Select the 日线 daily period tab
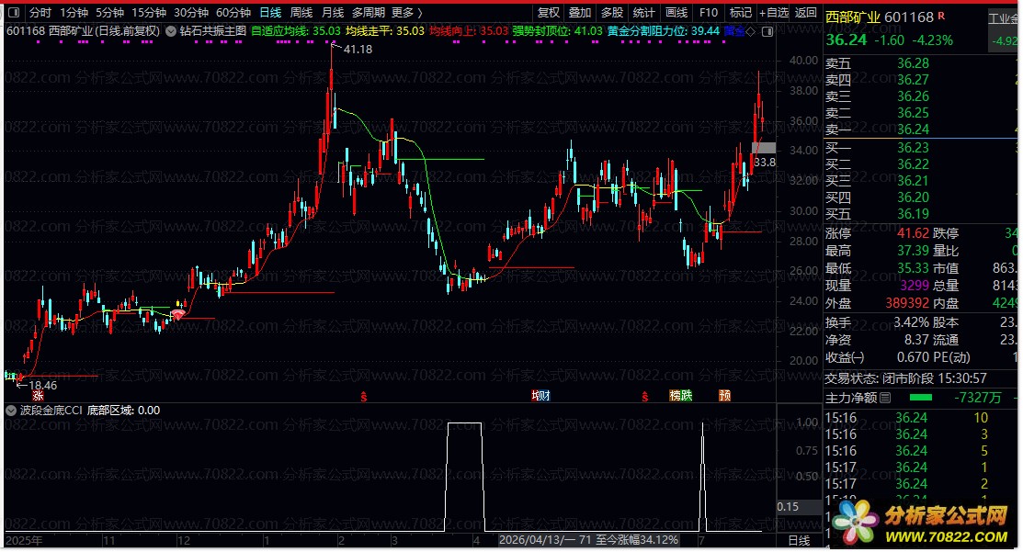 [x=270, y=12]
